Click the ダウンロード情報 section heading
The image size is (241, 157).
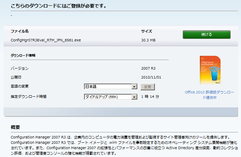23,56
